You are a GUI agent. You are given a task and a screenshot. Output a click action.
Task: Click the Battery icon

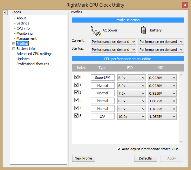(x=144, y=30)
